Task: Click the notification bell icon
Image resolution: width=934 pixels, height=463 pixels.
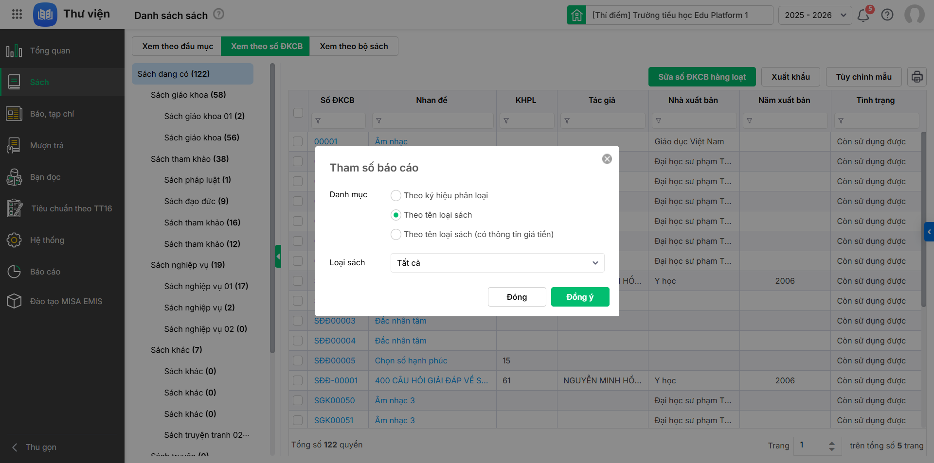Action: pos(863,15)
